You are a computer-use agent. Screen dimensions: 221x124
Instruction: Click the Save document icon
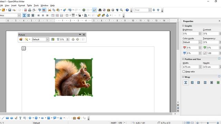(10, 10)
